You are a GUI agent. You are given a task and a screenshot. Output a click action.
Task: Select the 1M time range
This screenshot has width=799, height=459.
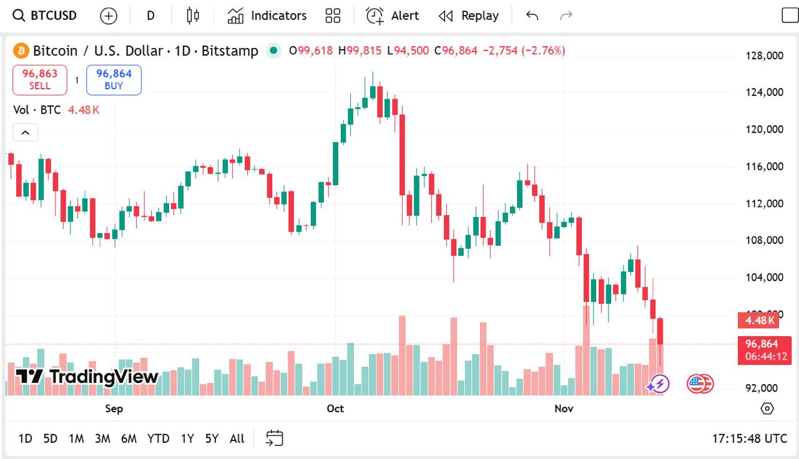click(x=76, y=438)
